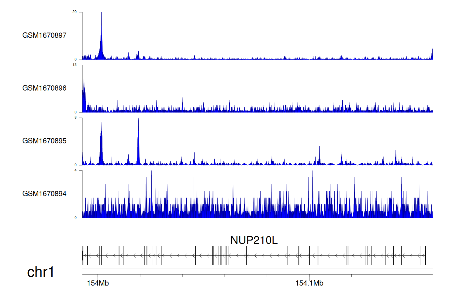Image resolution: width=456 pixels, height=298 pixels.
Task: Click the 154.1Mb axis position label
Action: (309, 283)
